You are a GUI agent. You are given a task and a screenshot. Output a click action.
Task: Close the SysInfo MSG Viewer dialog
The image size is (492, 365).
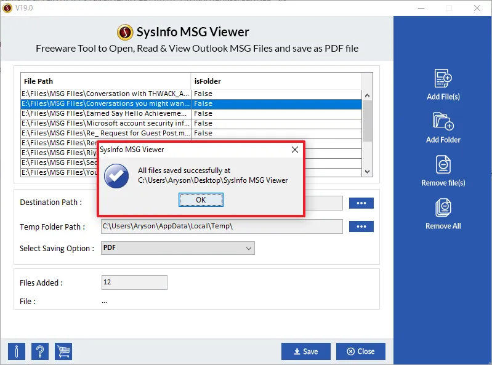point(294,150)
